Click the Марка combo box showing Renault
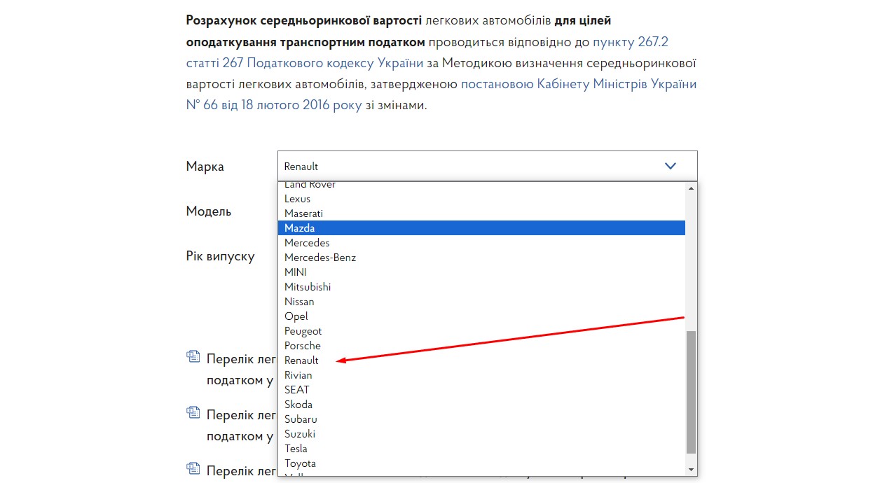Image resolution: width=873 pixels, height=483 pixels. tap(469, 166)
